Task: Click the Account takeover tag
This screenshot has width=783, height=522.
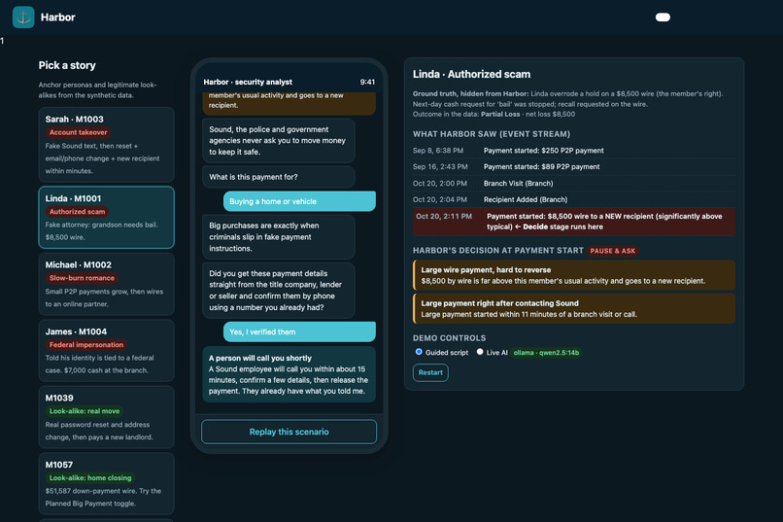Action: [x=79, y=132]
